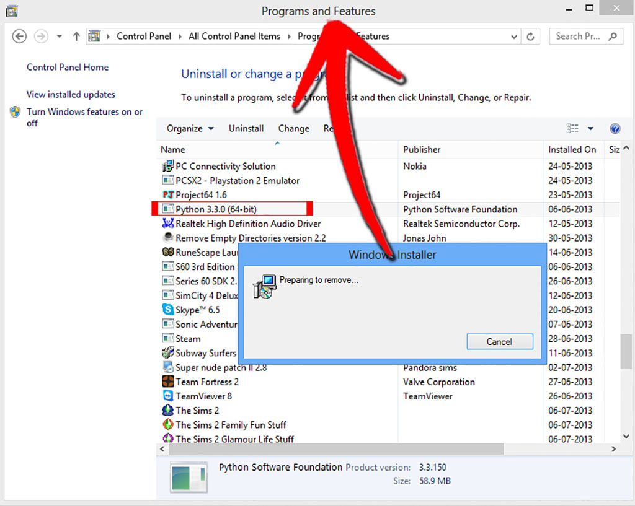Refresh the Programs and Features list
The width and height of the screenshot is (635, 506).
[x=530, y=37]
